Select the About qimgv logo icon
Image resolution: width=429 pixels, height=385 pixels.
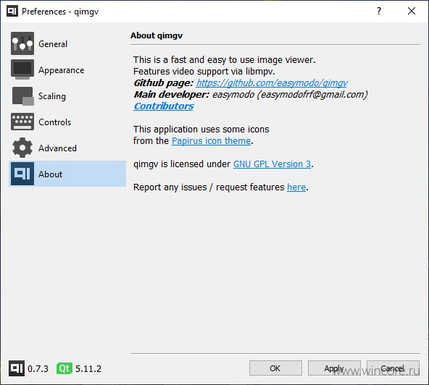coord(22,174)
